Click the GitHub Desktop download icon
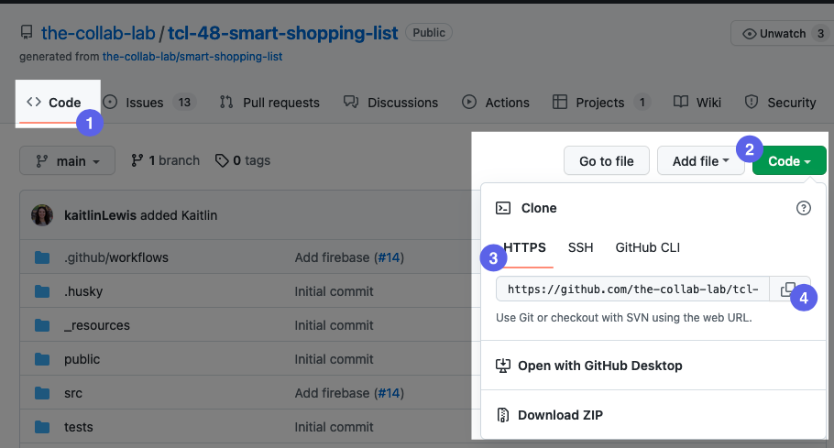Image resolution: width=834 pixels, height=448 pixels. pyautogui.click(x=502, y=366)
